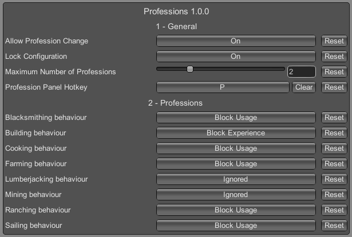
Task: Reset Profession Panel Hotkey
Action: 334,87
